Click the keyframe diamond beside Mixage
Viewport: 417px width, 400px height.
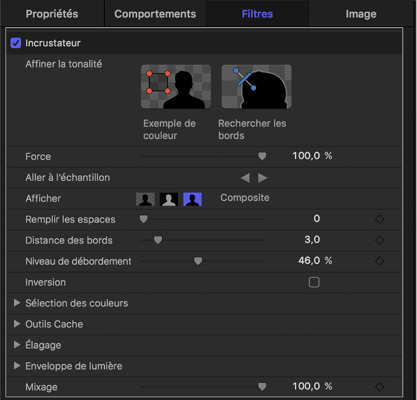[379, 387]
